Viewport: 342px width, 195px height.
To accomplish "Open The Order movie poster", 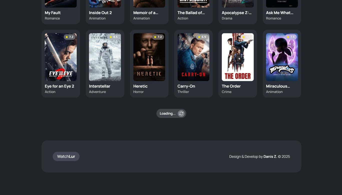I will [x=238, y=57].
